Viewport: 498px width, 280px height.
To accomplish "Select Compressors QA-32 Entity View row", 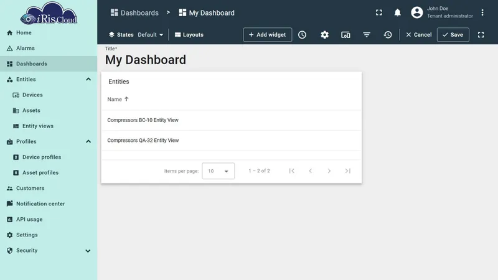I will (x=231, y=141).
